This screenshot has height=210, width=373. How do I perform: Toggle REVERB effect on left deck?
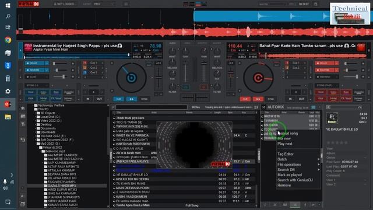point(35,70)
